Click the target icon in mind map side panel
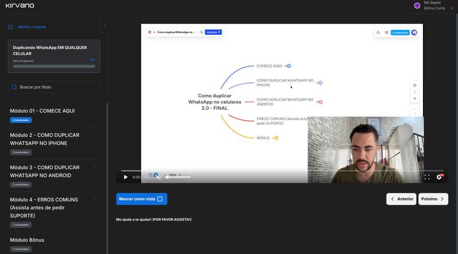Screen dimensions: 458x254 coord(414,86)
